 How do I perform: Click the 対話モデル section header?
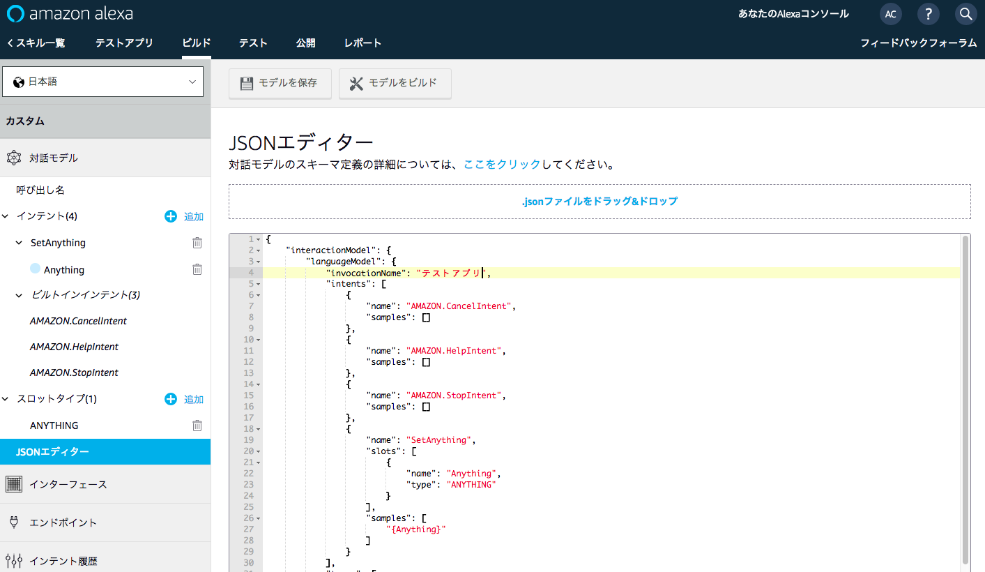click(105, 158)
